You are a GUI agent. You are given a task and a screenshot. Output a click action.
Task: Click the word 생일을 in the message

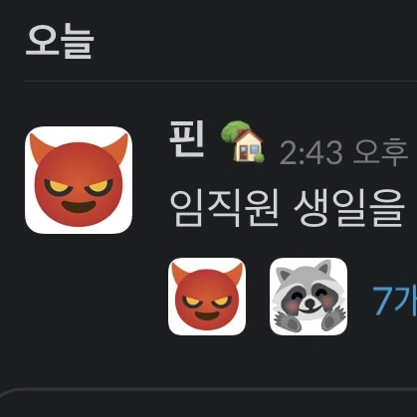pos(349,209)
